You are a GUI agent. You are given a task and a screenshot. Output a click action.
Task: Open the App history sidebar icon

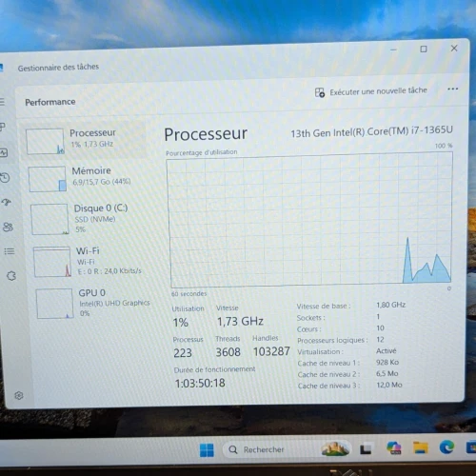(5, 177)
